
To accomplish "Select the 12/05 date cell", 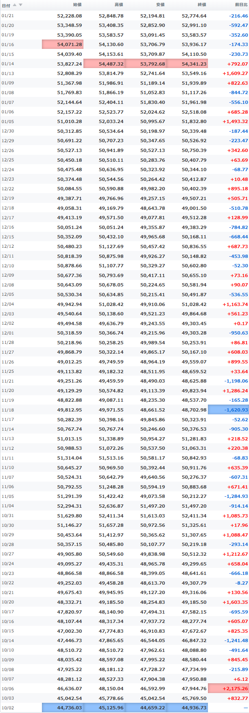I will coord(8,295).
